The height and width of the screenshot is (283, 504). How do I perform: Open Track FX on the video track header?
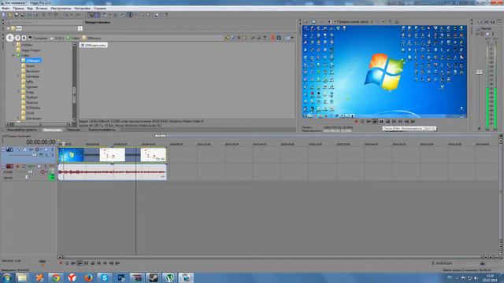coord(31,149)
